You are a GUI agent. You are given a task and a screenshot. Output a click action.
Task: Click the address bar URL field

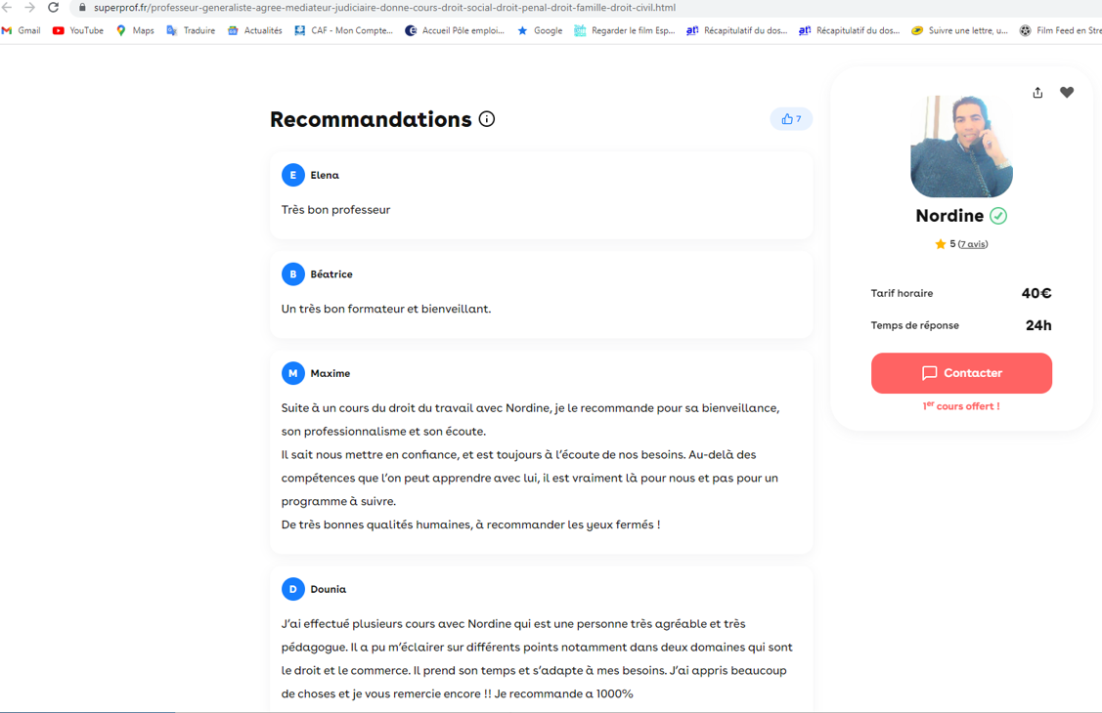[391, 8]
